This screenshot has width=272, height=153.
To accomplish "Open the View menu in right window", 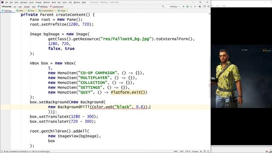I will [x=218, y=6].
